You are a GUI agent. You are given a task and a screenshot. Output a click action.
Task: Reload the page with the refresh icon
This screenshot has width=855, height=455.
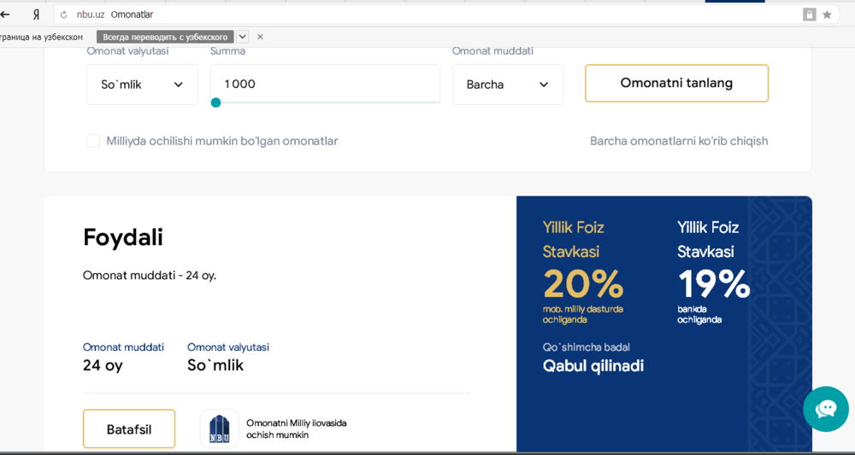(x=63, y=15)
